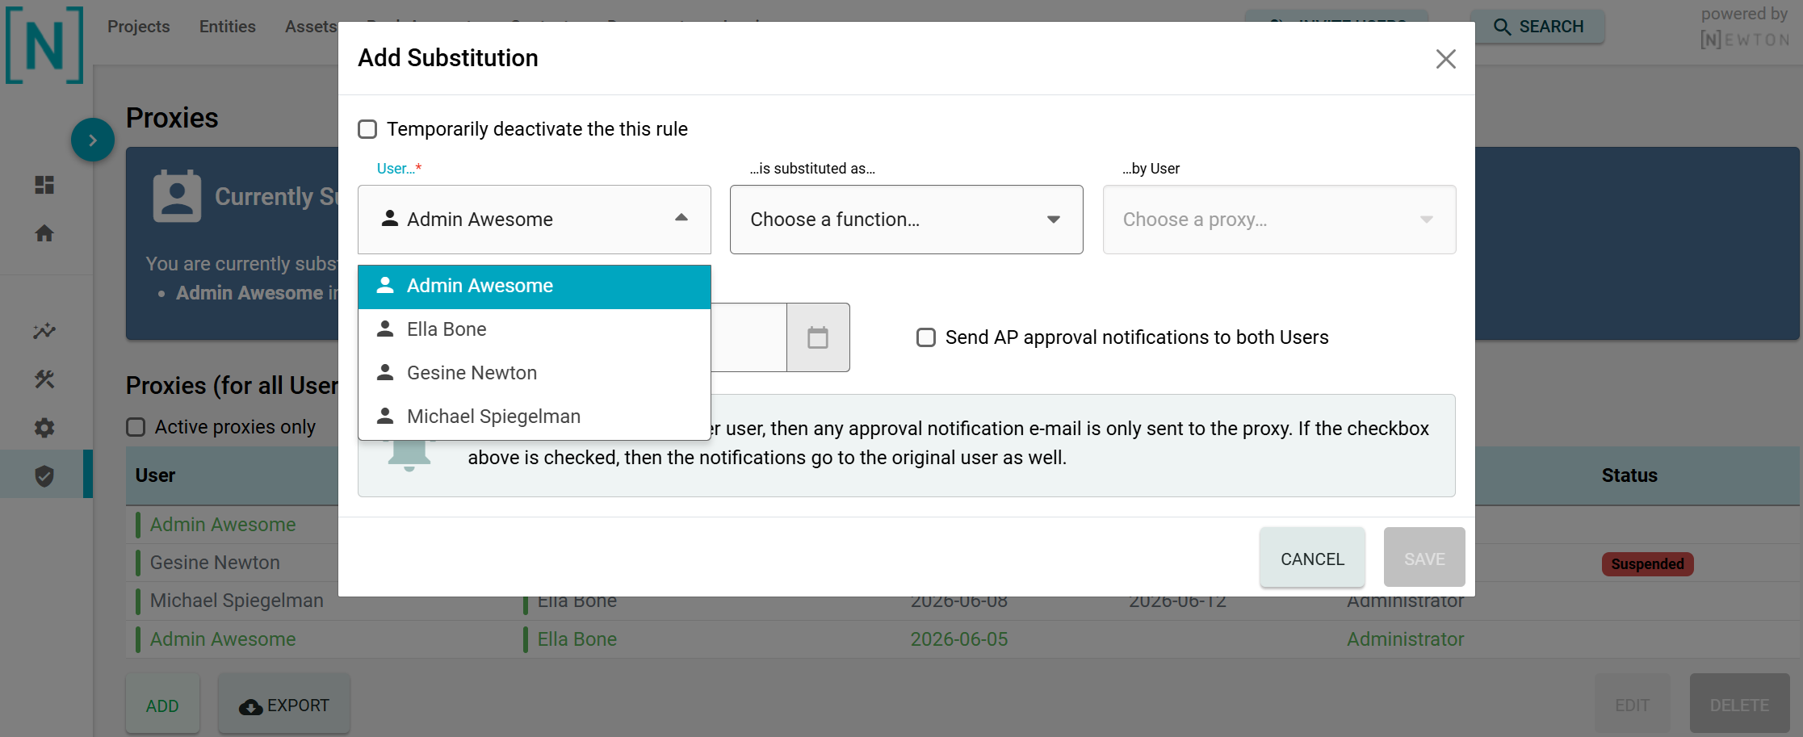
Task: Click the 2026-06-05 date cell
Action: pos(959,639)
